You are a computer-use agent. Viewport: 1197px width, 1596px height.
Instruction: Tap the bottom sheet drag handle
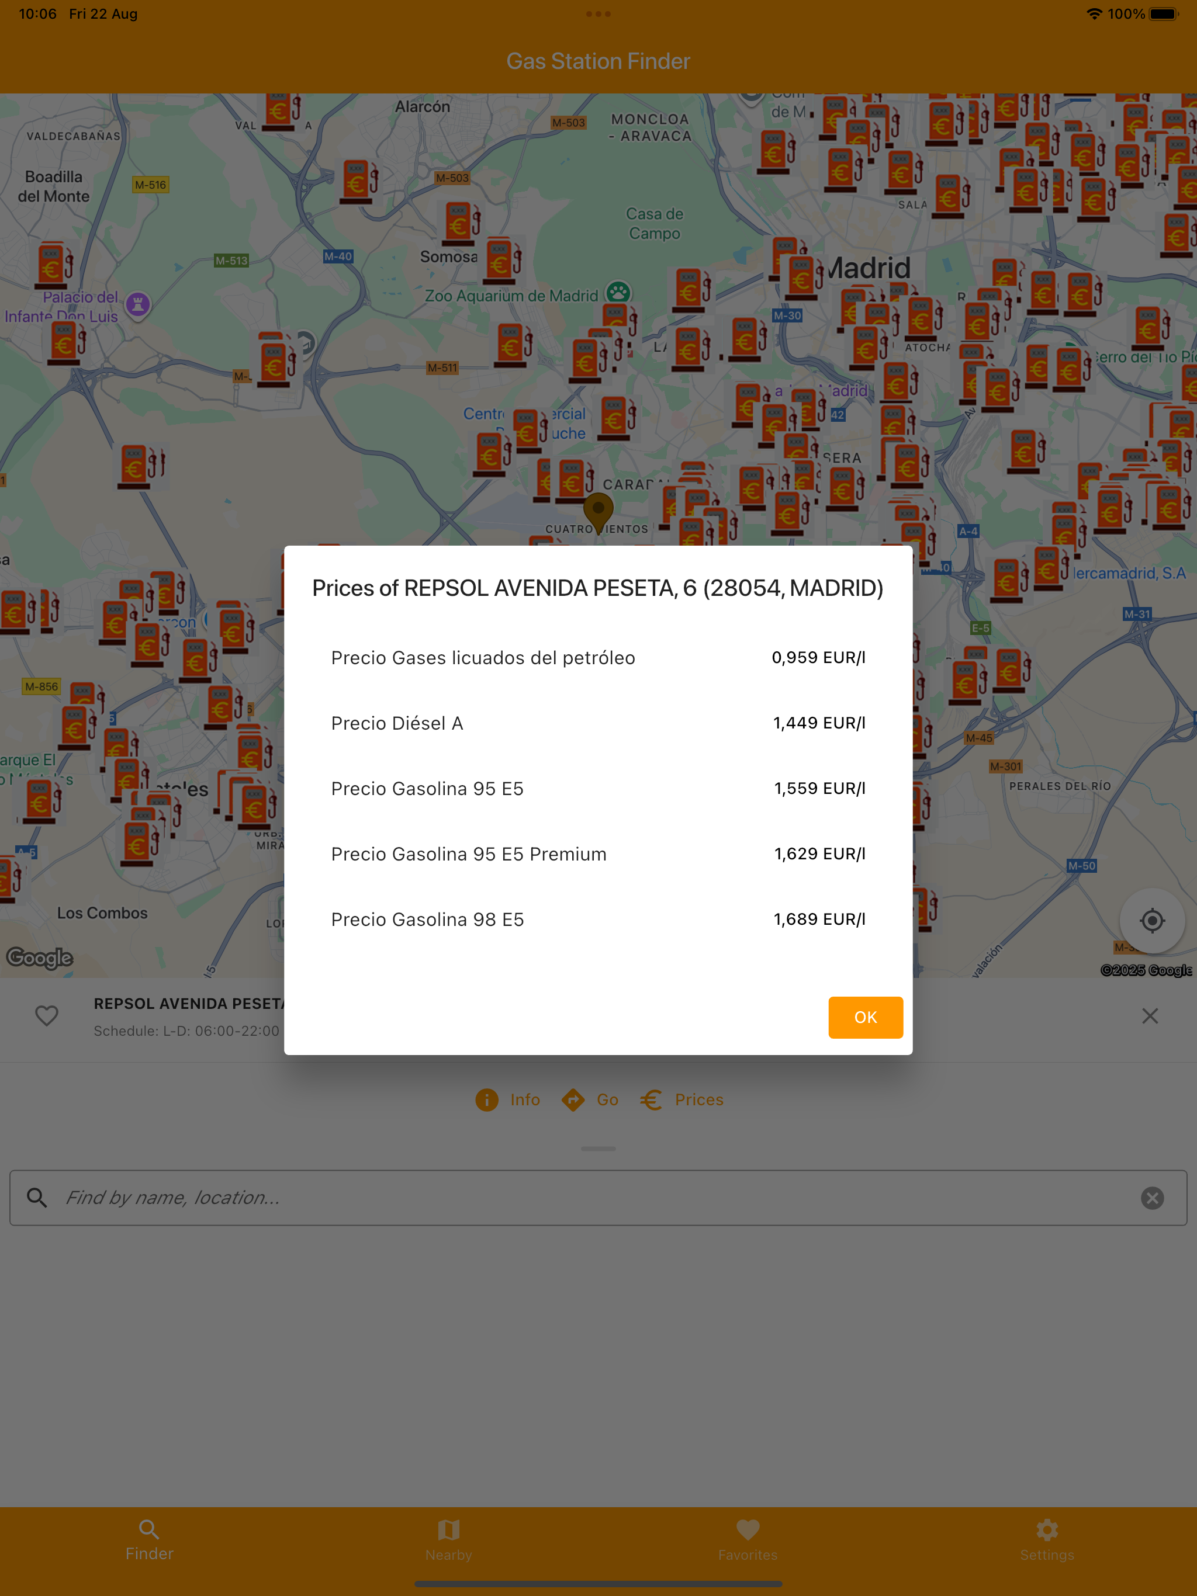click(x=598, y=1149)
